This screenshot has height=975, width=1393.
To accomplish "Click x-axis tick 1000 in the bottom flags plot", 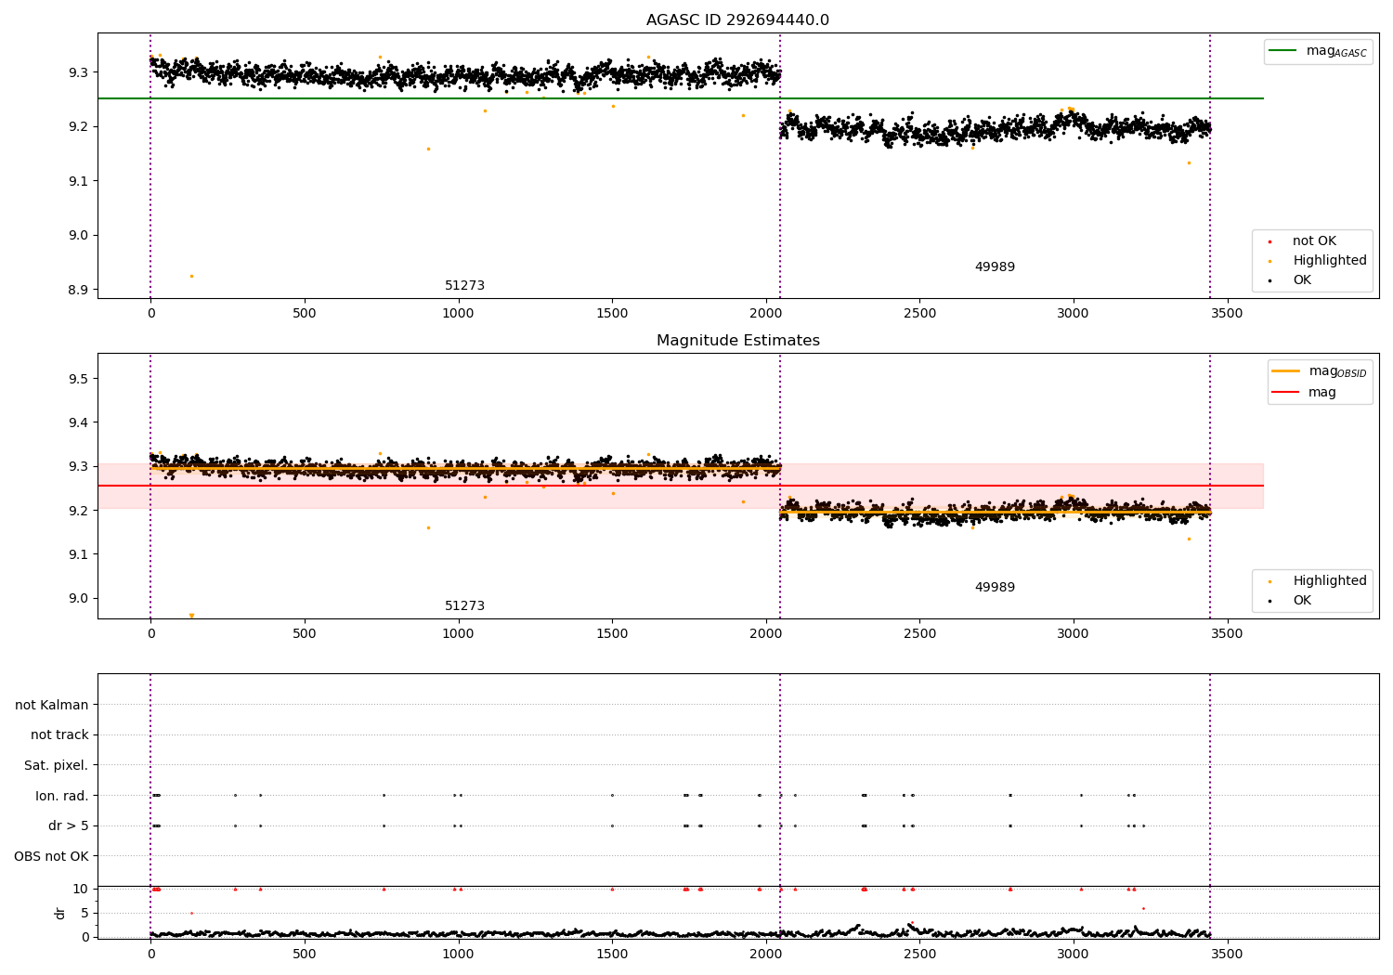I will [x=458, y=955].
